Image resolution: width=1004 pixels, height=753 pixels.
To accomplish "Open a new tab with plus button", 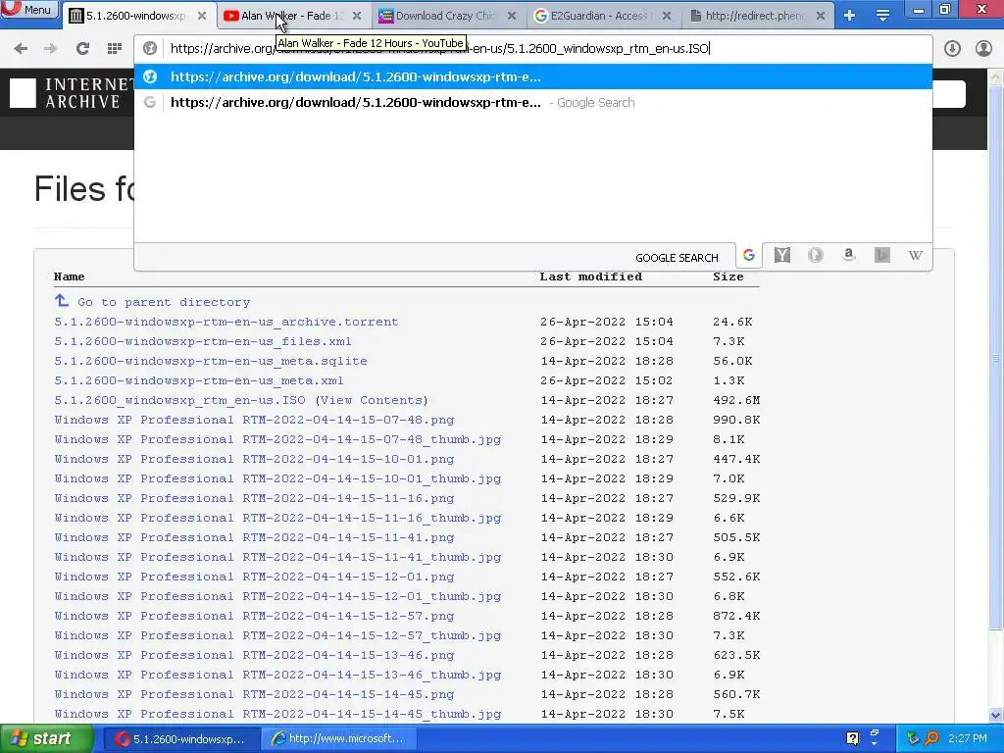I will pyautogui.click(x=850, y=16).
